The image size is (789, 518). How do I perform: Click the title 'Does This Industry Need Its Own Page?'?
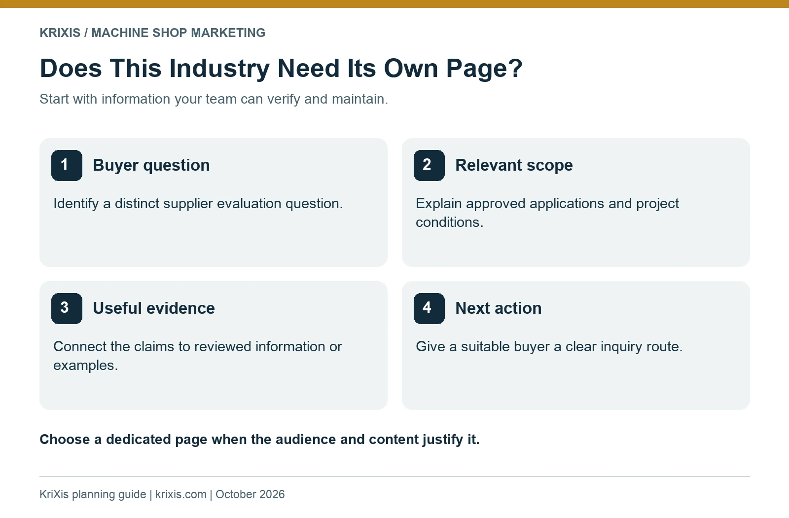281,68
